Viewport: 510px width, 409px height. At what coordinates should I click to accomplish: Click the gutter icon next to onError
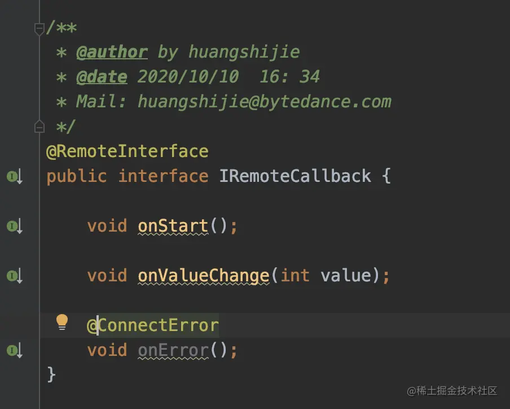click(14, 351)
